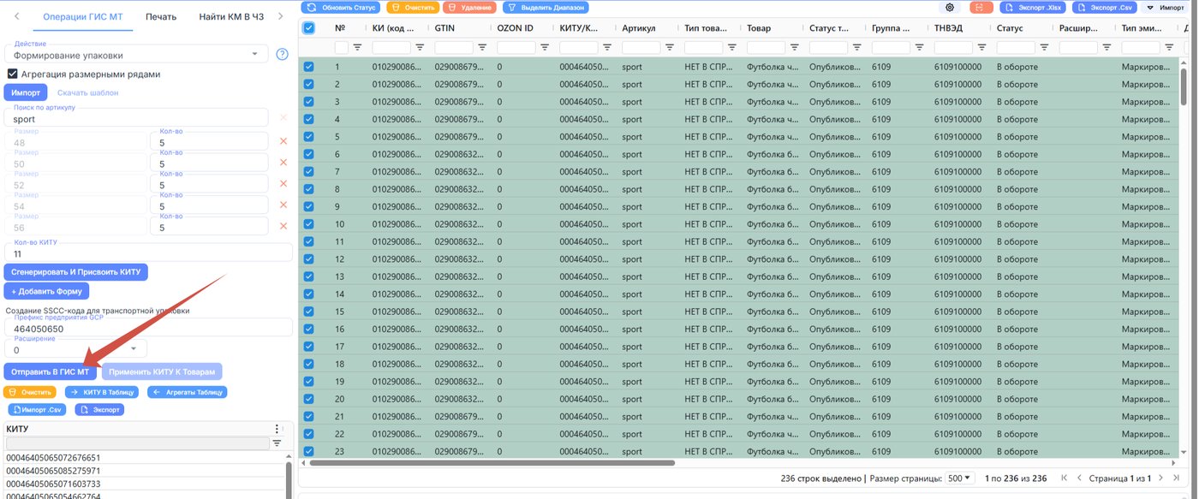Switch to the Печать tab
The image size is (1199, 499).
pos(161,16)
